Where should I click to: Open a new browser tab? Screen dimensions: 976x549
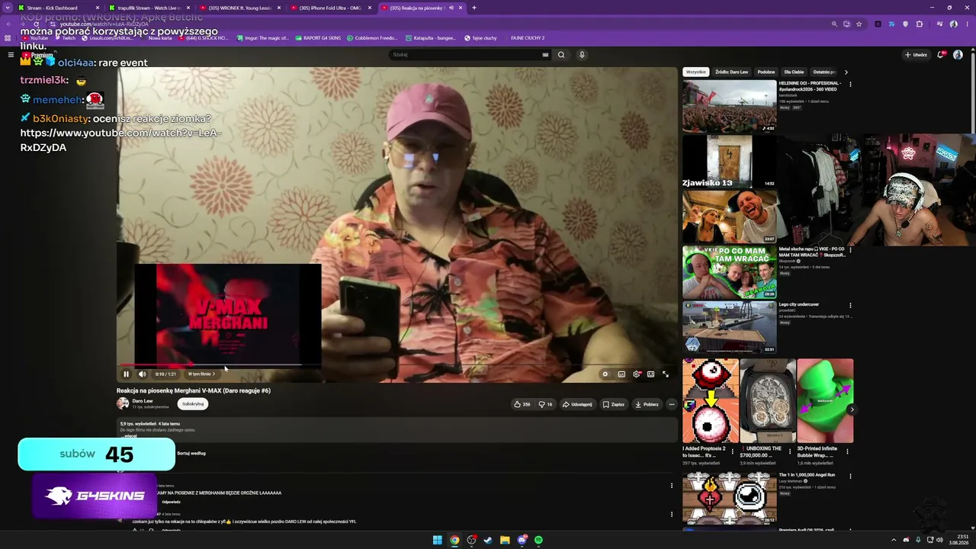pos(474,8)
